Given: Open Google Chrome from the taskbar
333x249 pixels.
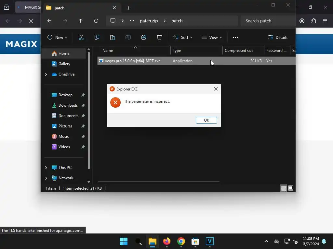Looking at the screenshot, I should click(x=181, y=241).
